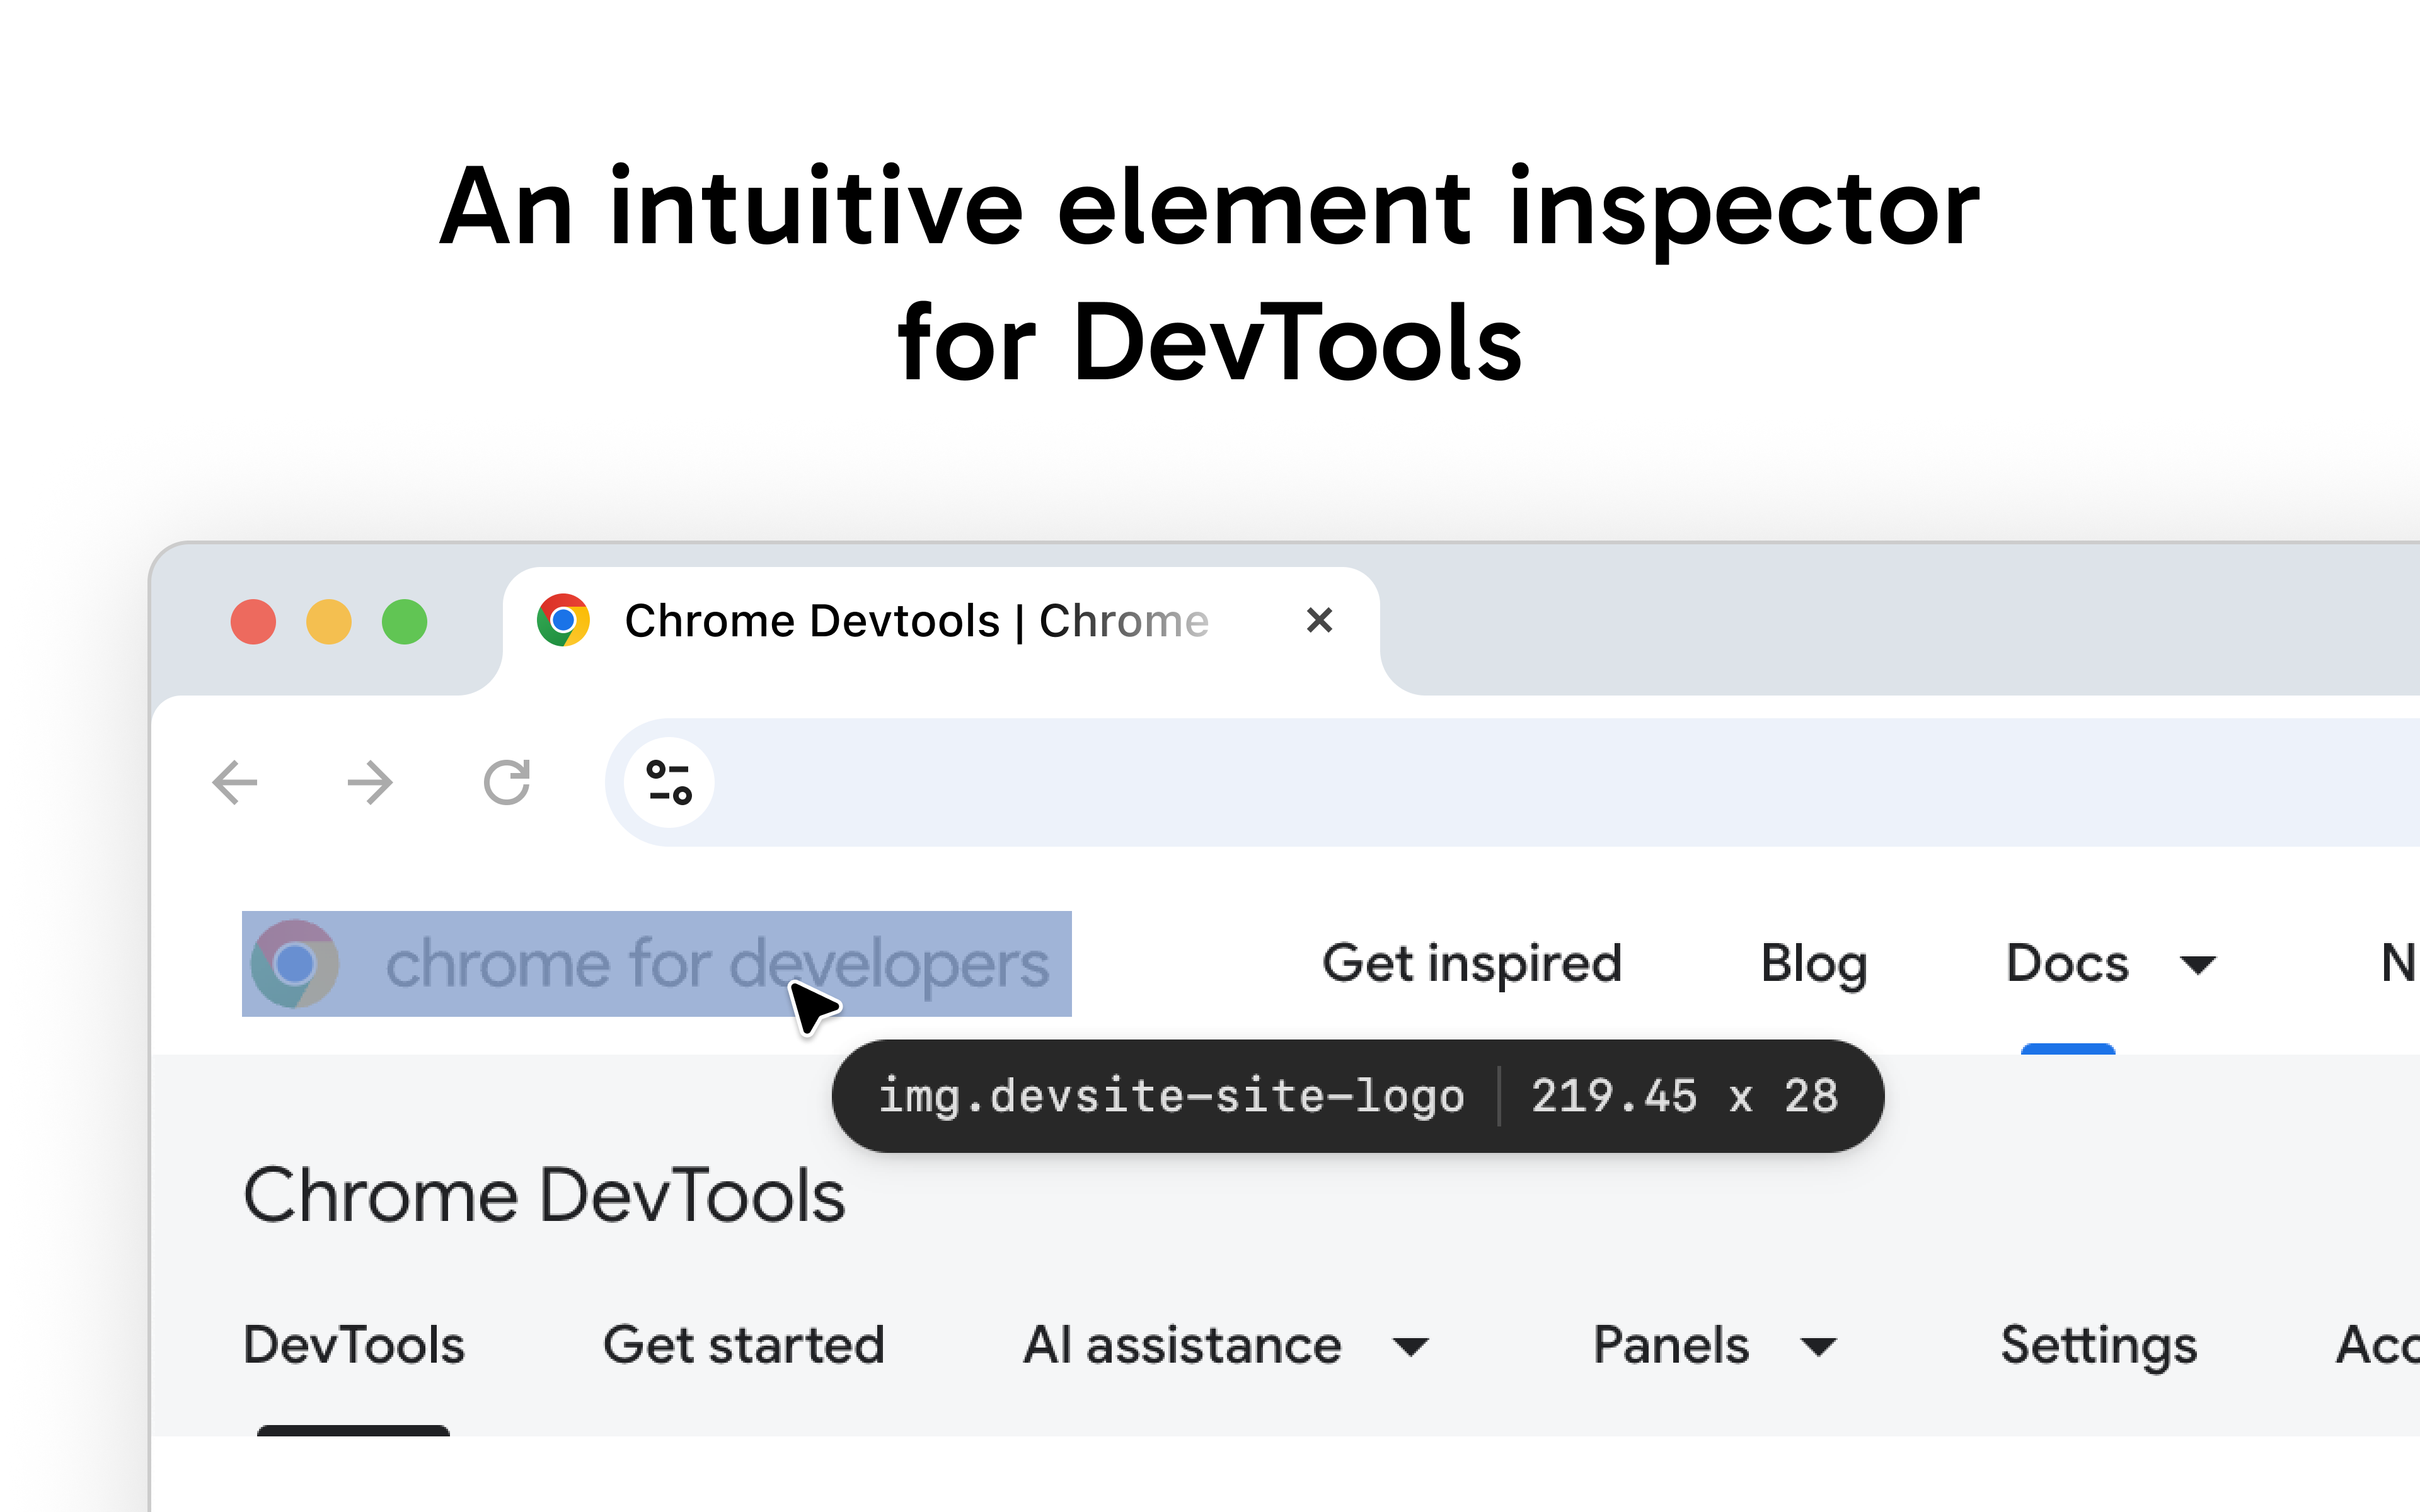The height and width of the screenshot is (1512, 2420).
Task: Expand the Docs dropdown arrow
Action: [2198, 965]
